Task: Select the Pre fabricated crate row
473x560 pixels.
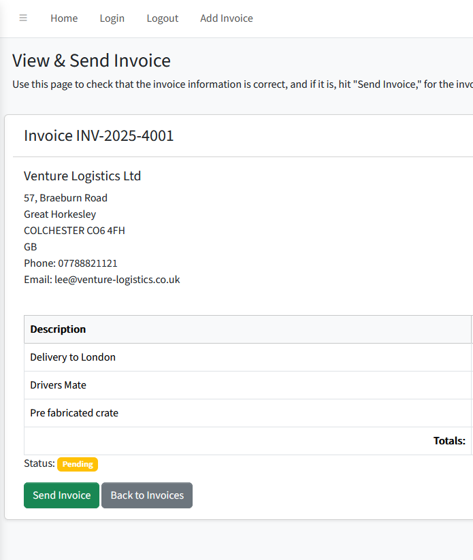Action: 74,413
